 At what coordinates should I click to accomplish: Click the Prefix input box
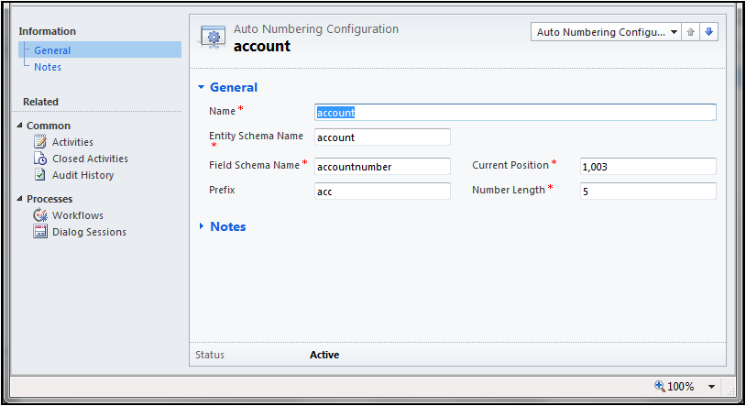(x=382, y=192)
